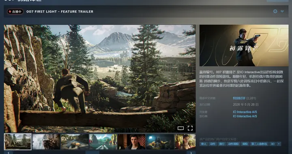Click the thumbnail strip right arrow
Viewport: 292px width, 154px height.
pyautogui.click(x=191, y=152)
